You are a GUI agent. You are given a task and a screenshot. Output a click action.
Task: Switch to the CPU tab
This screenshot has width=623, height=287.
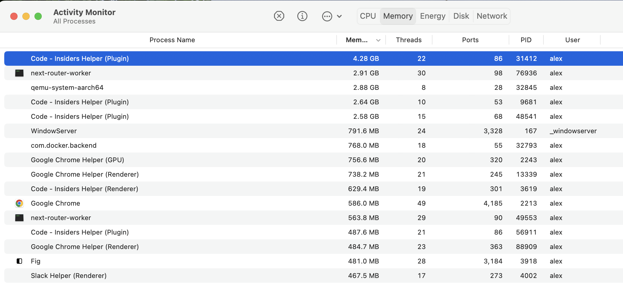pos(368,16)
